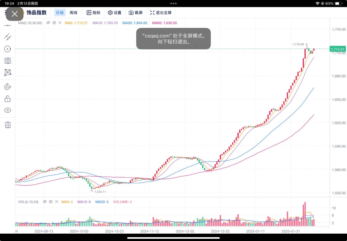Toggle visibility of all drawings
The width and height of the screenshot is (347, 241).
tap(8, 110)
